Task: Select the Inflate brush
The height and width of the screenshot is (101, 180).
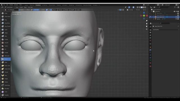Action: 6,33
